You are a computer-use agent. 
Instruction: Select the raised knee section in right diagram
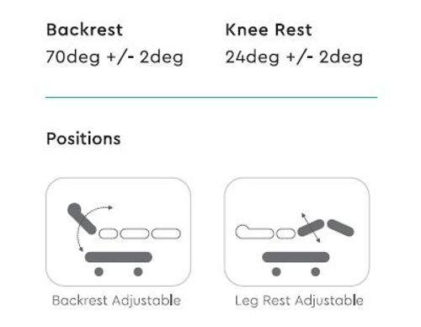pyautogui.click(x=311, y=228)
